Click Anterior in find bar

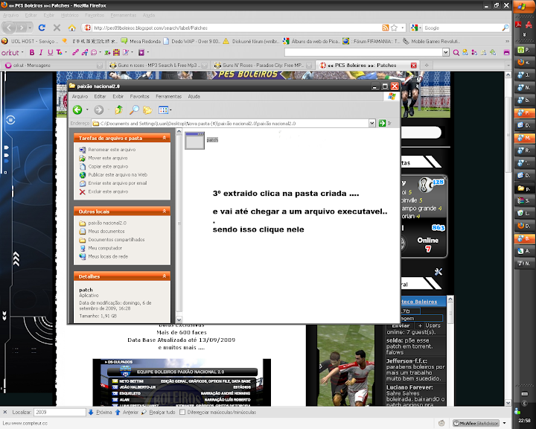tap(127, 412)
